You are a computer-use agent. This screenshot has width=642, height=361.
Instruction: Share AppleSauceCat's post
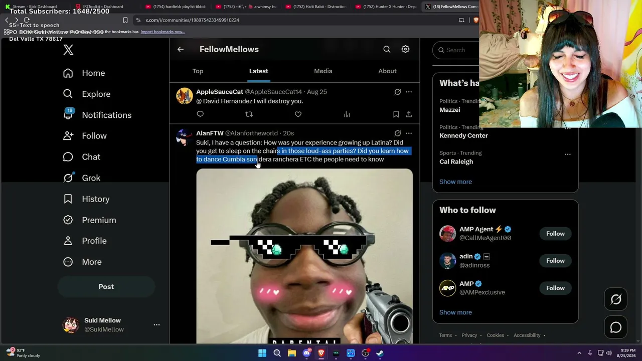409,114
